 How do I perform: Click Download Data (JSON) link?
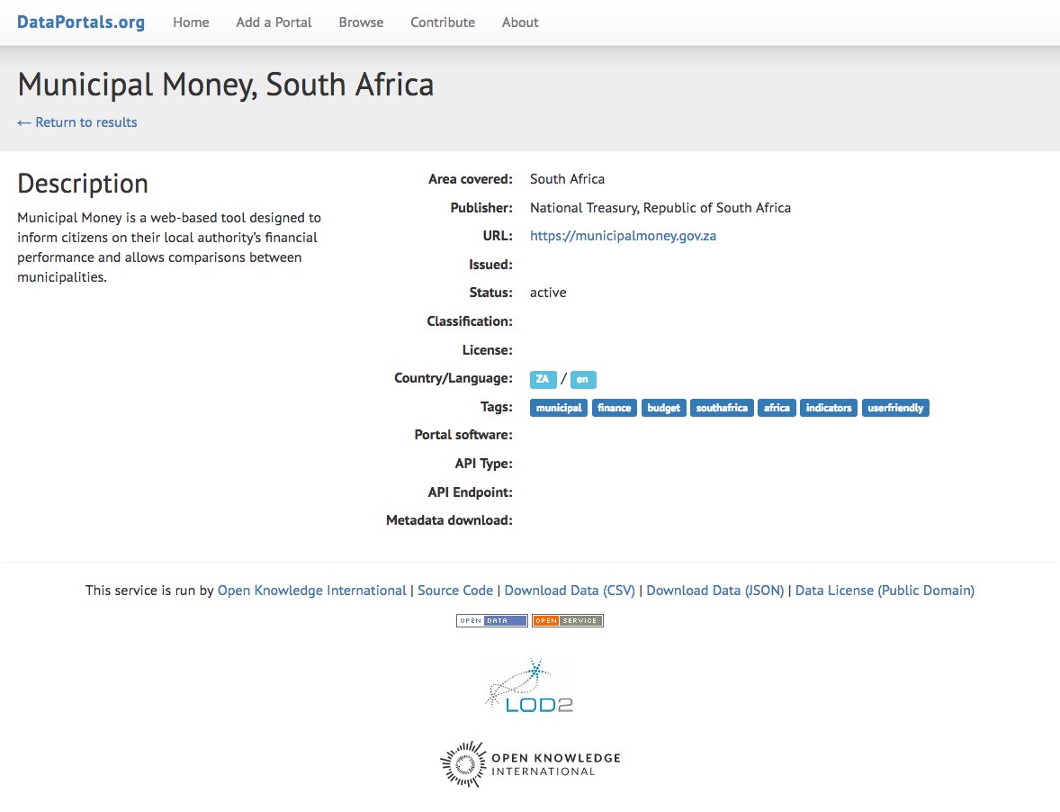(715, 591)
